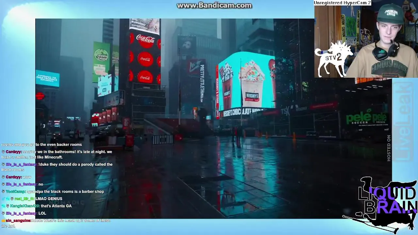Click the badge icon before KangiaKhan420
Image resolution: width=418 pixels, height=235 pixels.
point(8,206)
